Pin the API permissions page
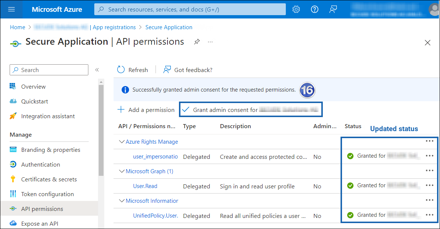The image size is (440, 229). tap(197, 42)
